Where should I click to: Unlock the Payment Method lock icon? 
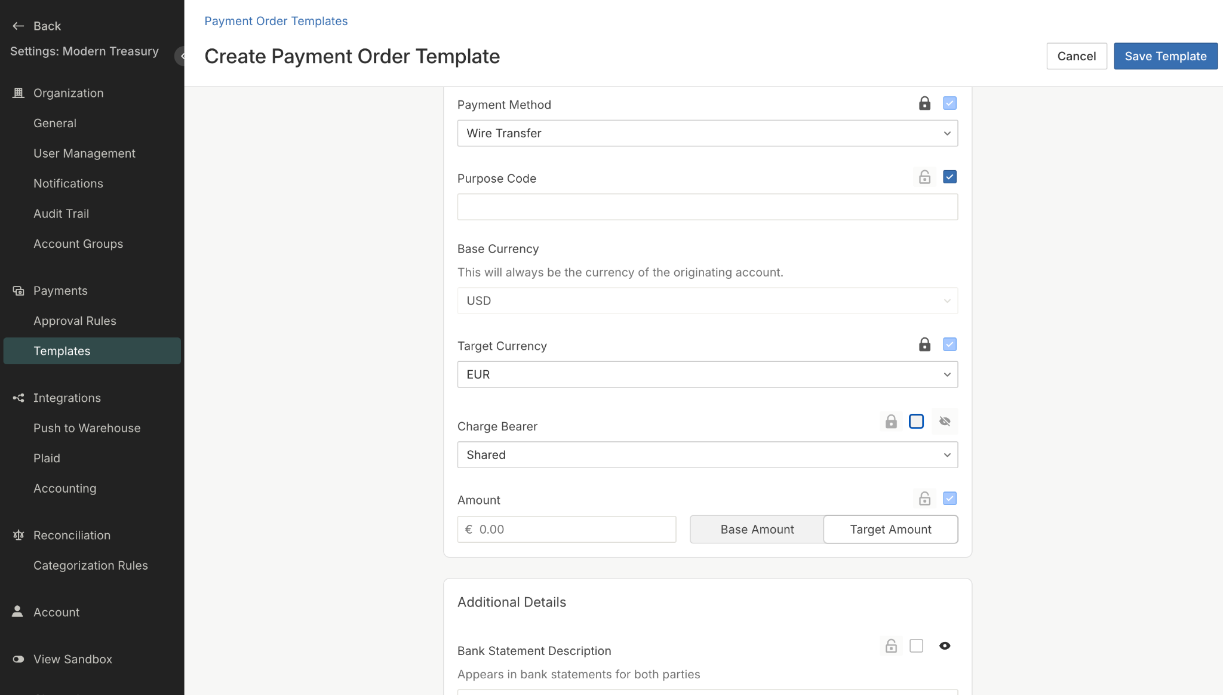coord(924,103)
